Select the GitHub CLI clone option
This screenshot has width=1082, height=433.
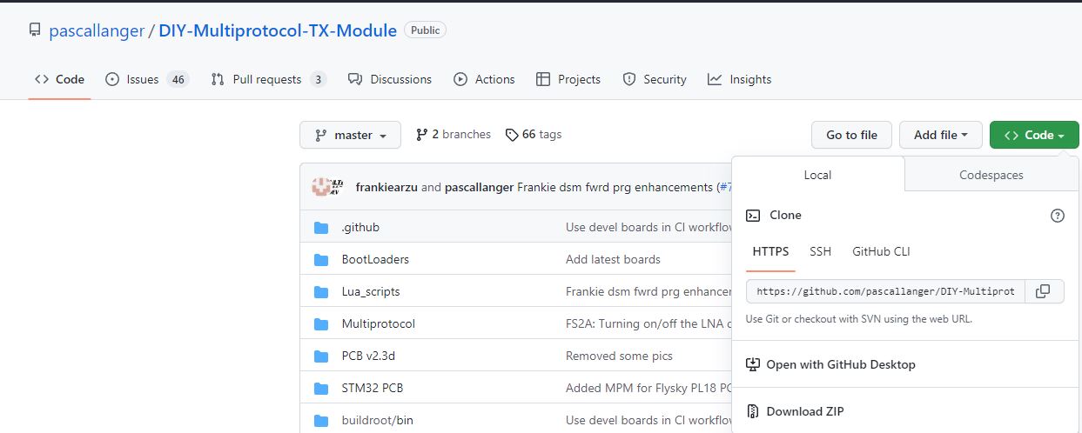(881, 251)
